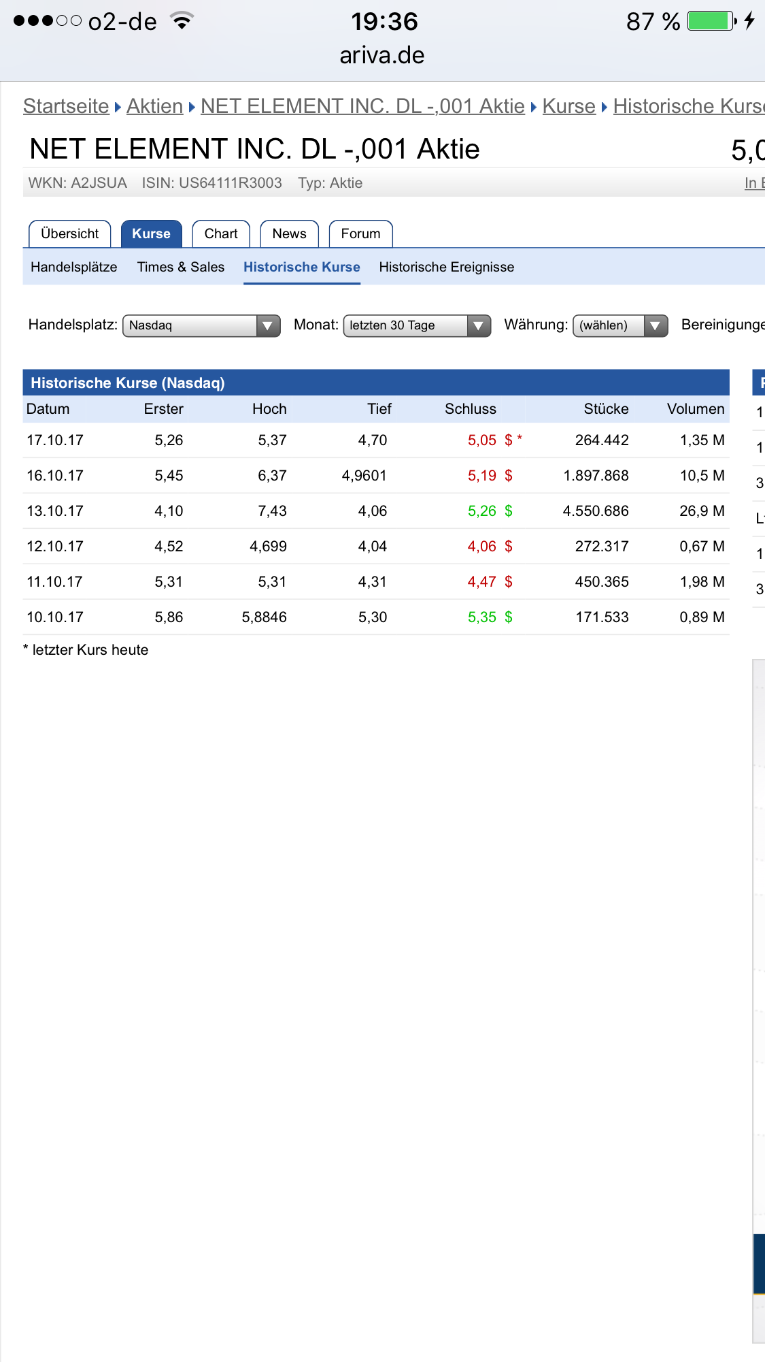765x1362 pixels.
Task: Tap the Wi-Fi signal icon
Action: point(182,20)
